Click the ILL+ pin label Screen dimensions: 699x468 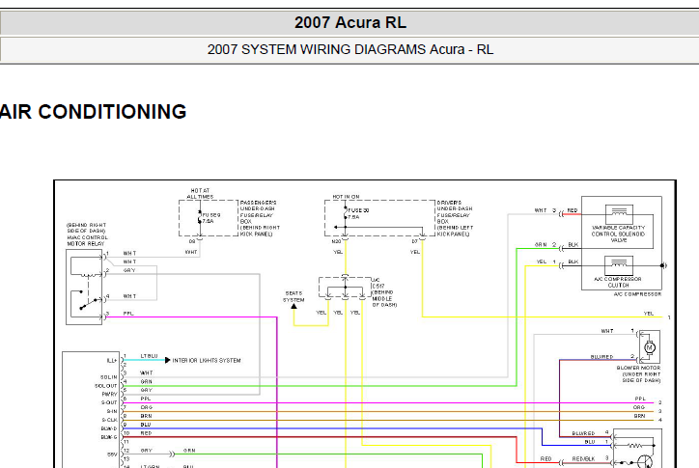point(111,360)
